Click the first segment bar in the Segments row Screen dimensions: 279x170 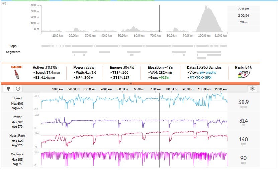[79, 52]
